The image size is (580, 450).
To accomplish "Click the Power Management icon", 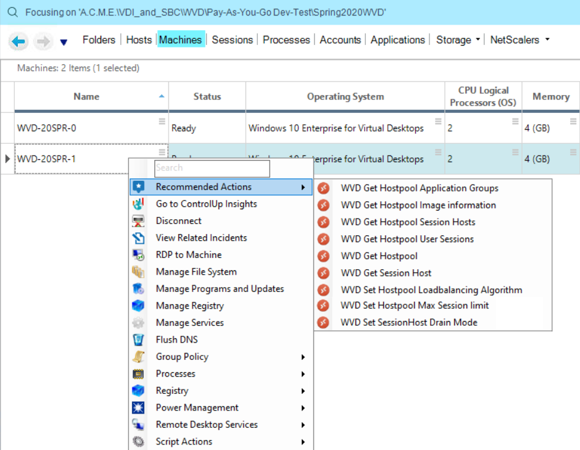I will (x=138, y=408).
